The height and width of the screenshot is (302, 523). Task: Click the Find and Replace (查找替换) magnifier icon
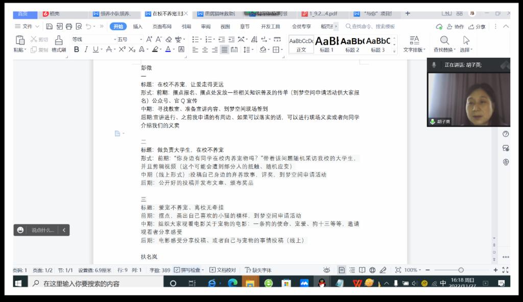point(444,40)
